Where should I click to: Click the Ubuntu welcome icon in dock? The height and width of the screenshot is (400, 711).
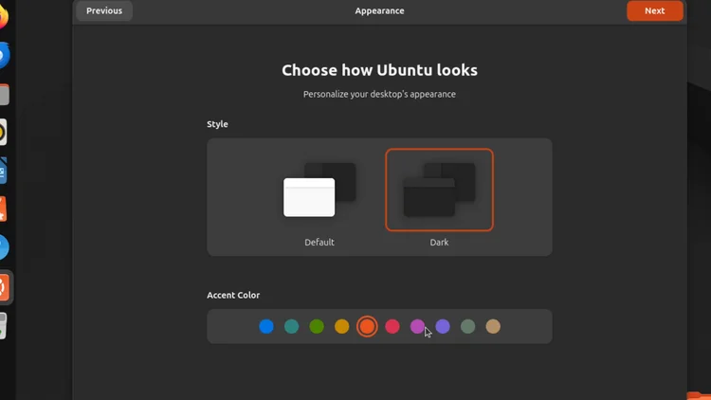[x=4, y=287]
